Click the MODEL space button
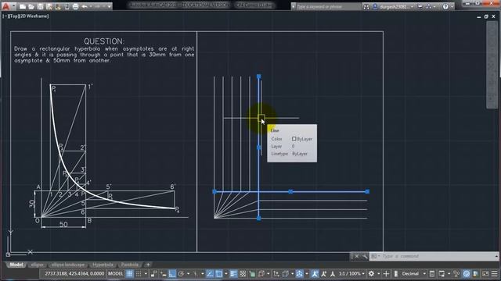Screen dimensions: 501x281 pos(115,274)
